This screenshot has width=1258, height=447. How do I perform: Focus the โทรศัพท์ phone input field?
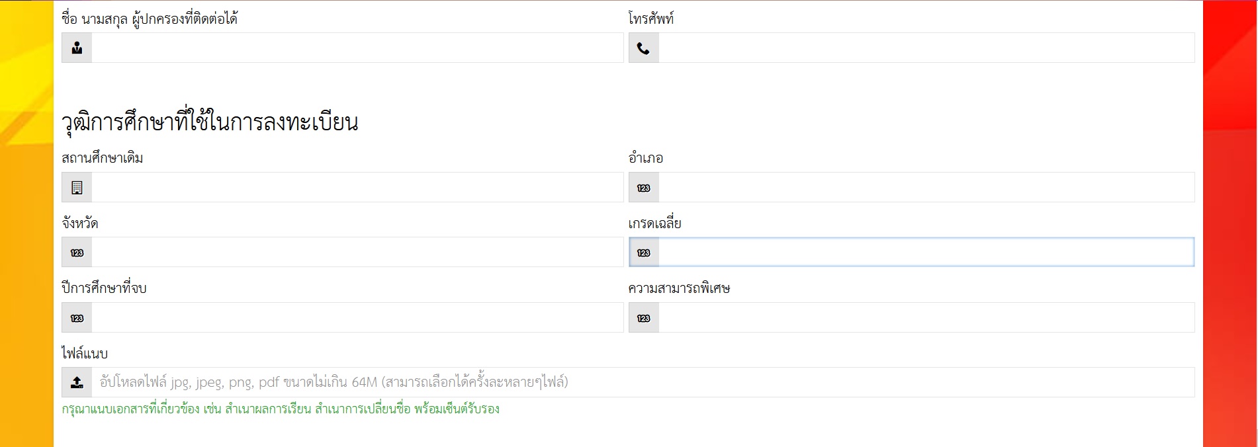point(926,48)
